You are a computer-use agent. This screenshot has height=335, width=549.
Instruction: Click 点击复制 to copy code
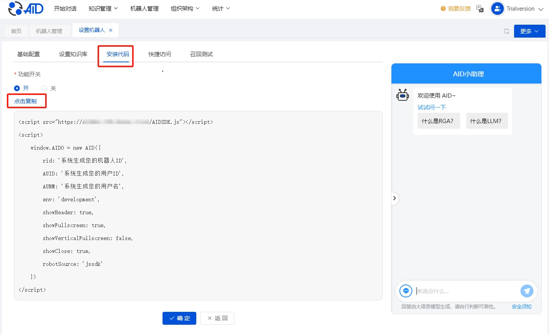(x=25, y=101)
